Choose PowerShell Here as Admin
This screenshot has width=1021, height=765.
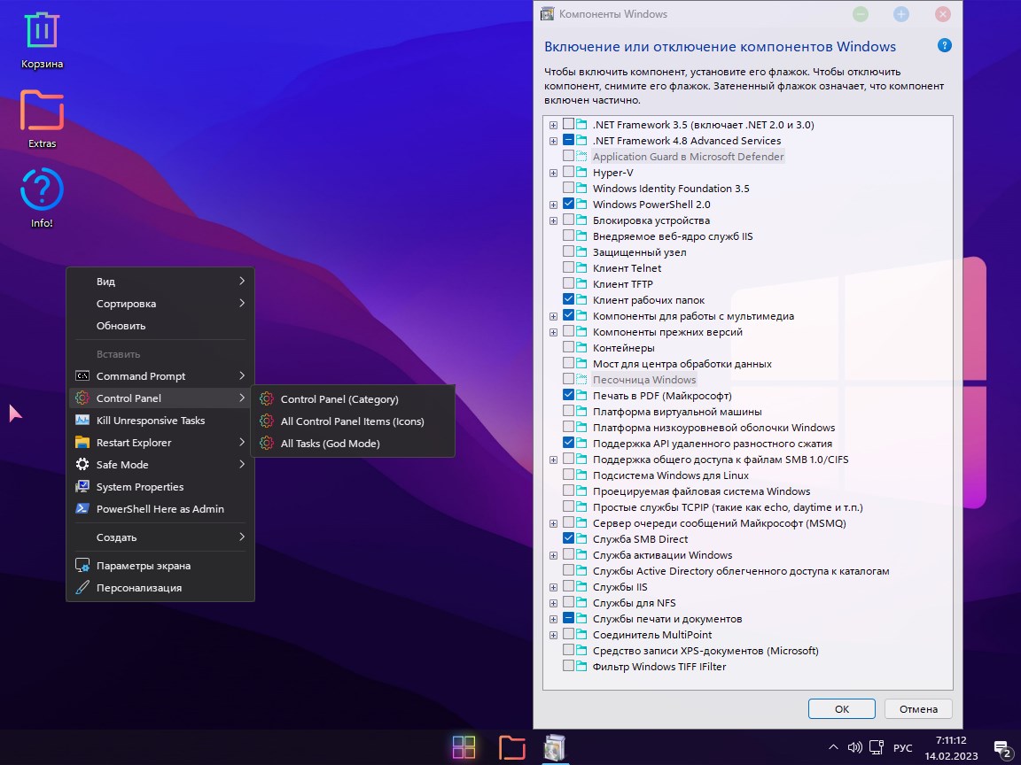coord(160,509)
